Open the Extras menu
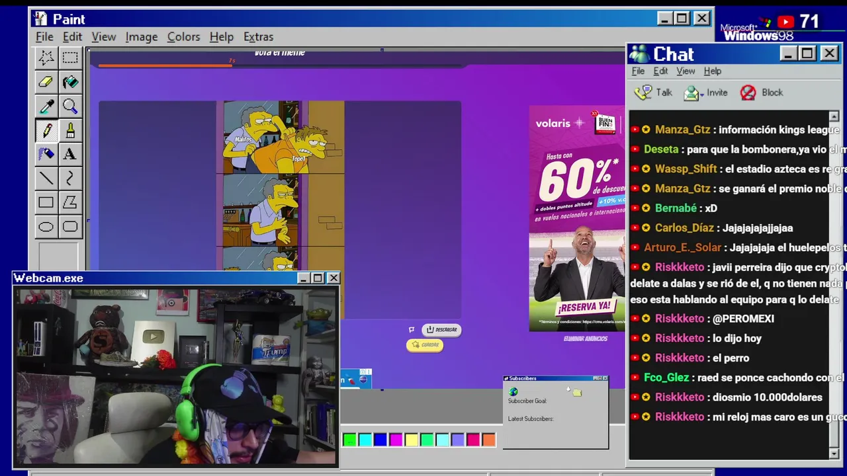This screenshot has width=847, height=476. [258, 37]
